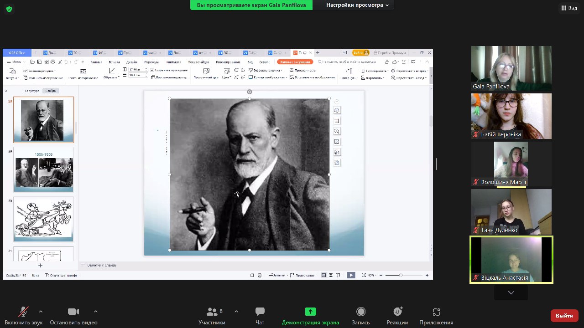Screen dimensions: 584x328
Task: Open the Вид layout menu in Zoom
Action: [569, 8]
